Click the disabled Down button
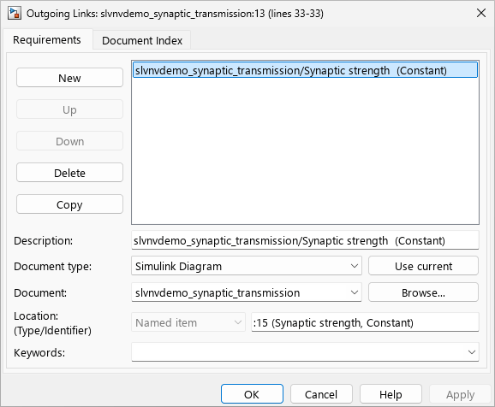The height and width of the screenshot is (407, 495). click(x=69, y=141)
